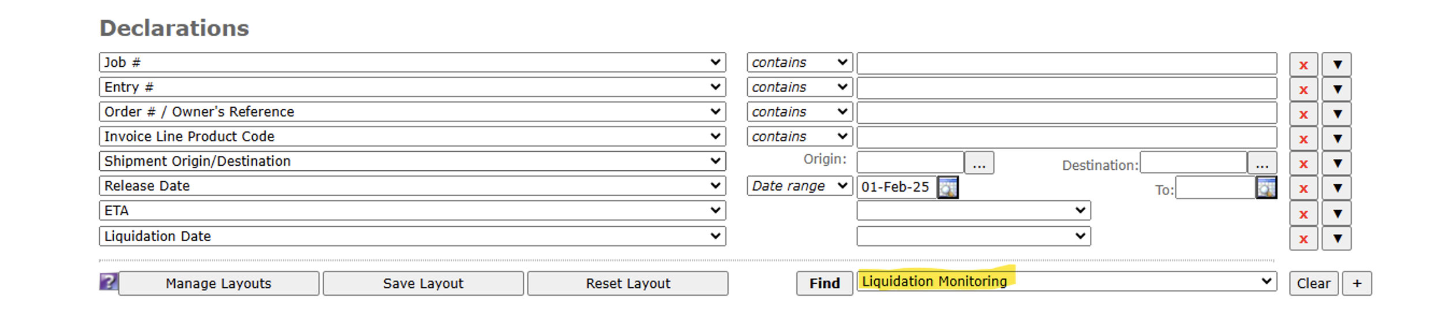Open the Liquidation Date value dropdown

[973, 236]
